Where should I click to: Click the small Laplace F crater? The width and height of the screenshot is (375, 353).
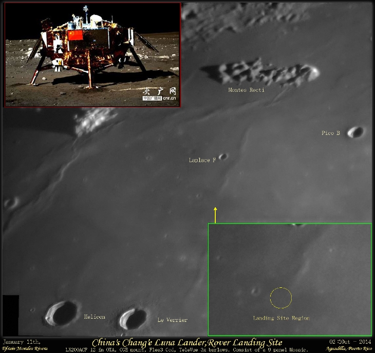point(223,156)
